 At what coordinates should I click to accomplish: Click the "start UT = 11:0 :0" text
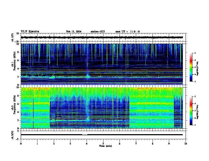(127, 32)
